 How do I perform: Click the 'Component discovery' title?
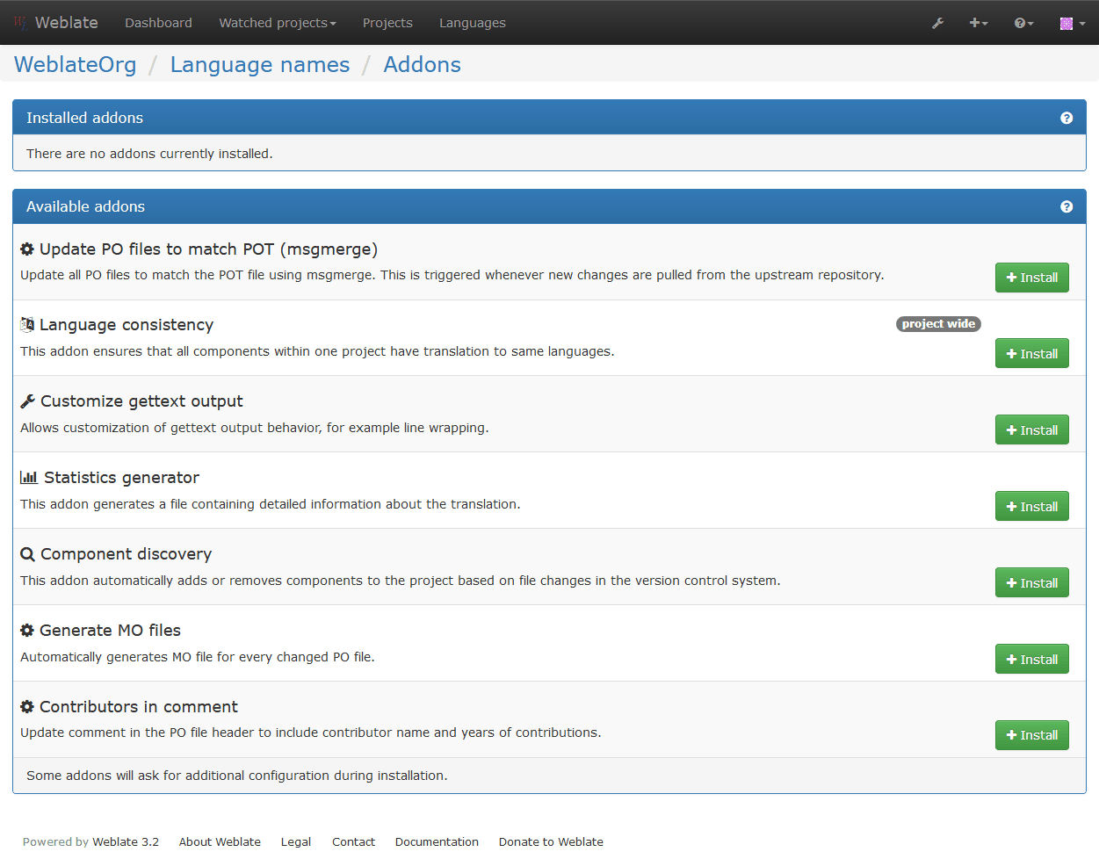(x=126, y=554)
